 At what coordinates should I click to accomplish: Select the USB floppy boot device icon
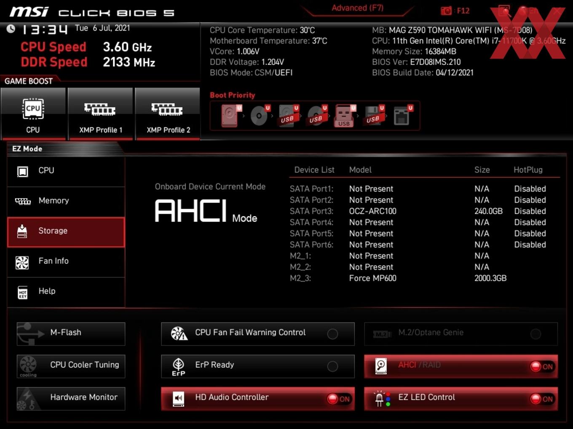click(x=374, y=115)
